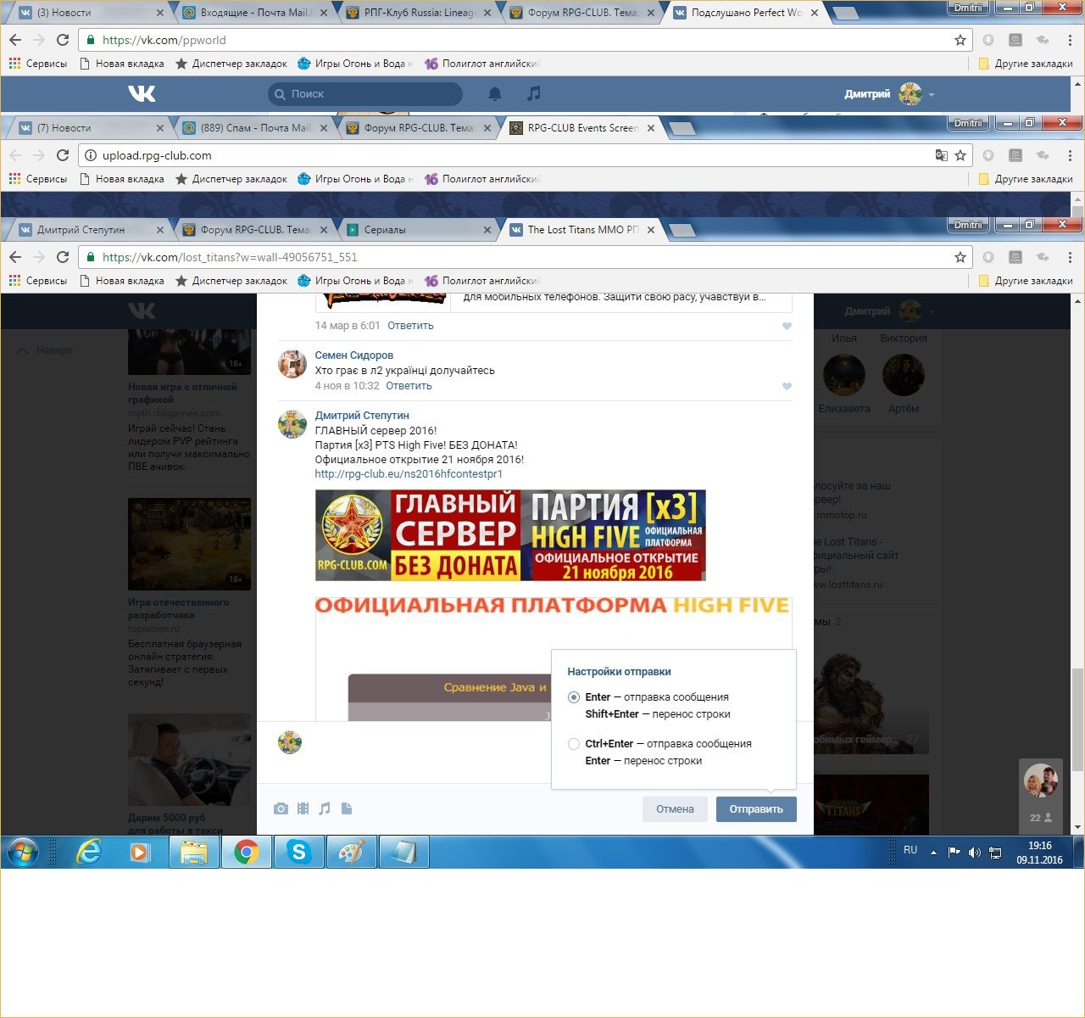Switch to the Дмитрий Степутин tab
The width and height of the screenshot is (1085, 1018).
[92, 230]
